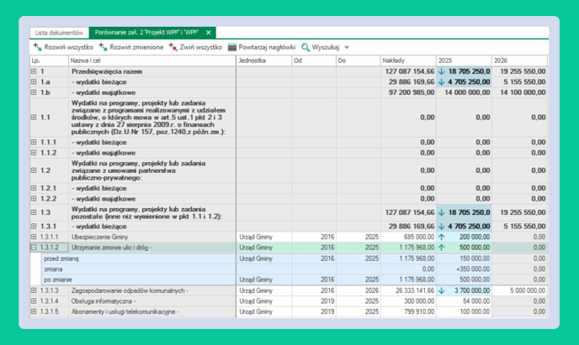Expand row 1.1 in the tree
The image size is (579, 345).
pyautogui.click(x=34, y=117)
